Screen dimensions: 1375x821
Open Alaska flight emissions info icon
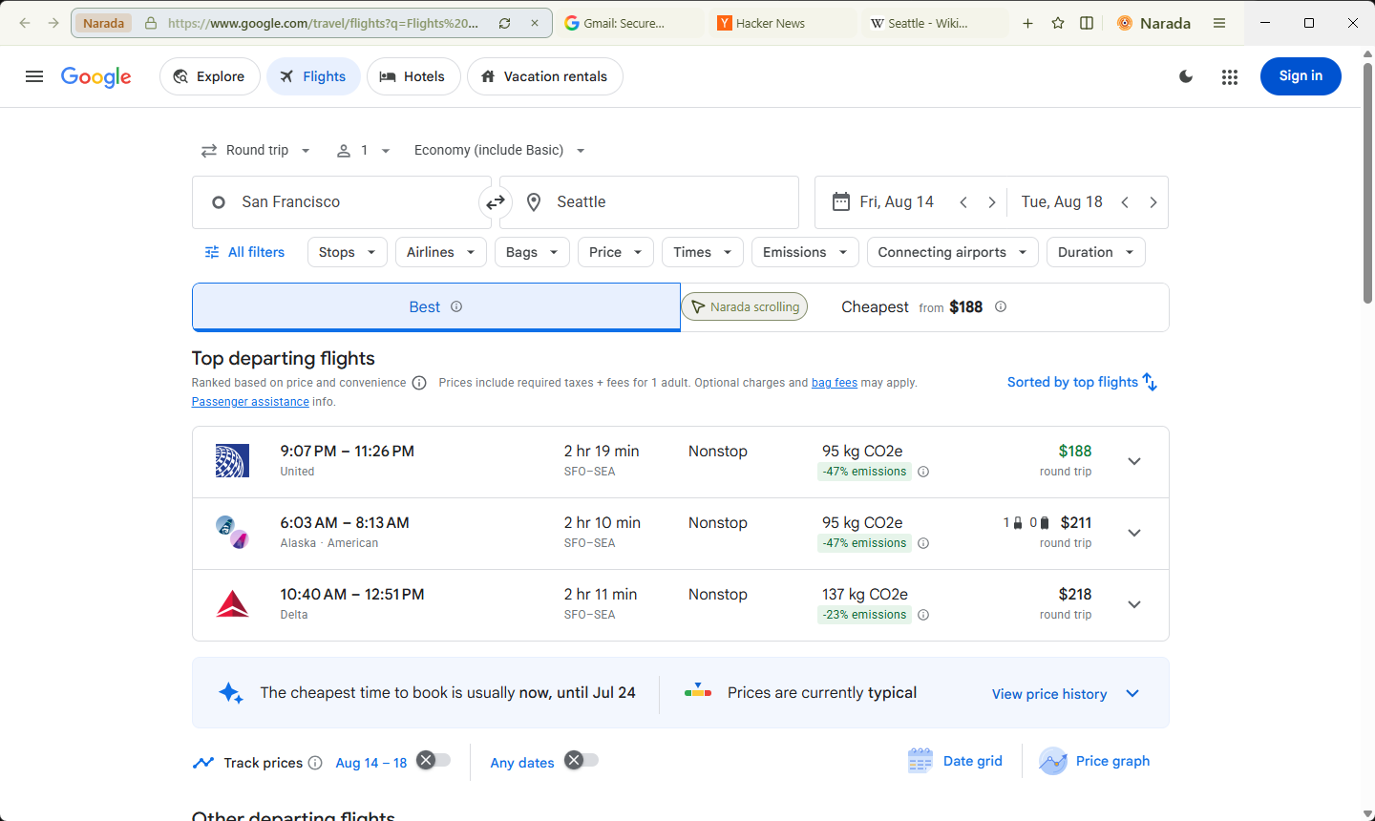tap(923, 543)
